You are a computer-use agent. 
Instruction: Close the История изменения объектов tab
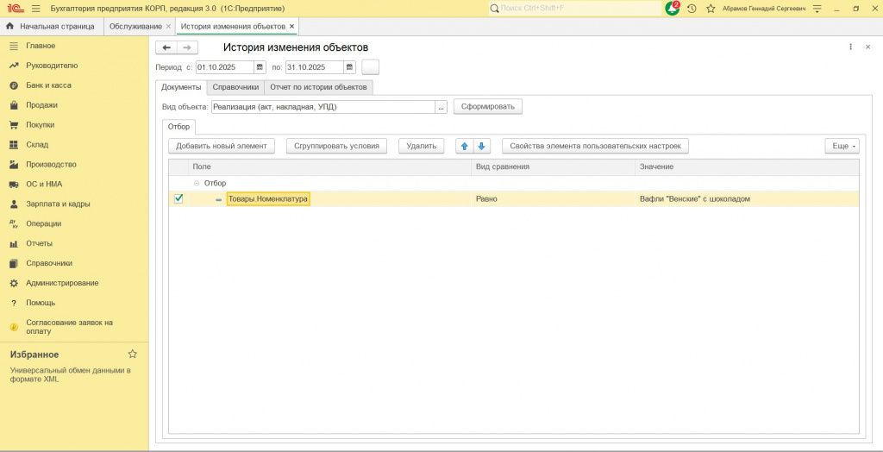(x=291, y=27)
